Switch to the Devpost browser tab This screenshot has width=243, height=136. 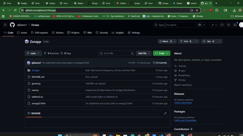[x=178, y=3]
